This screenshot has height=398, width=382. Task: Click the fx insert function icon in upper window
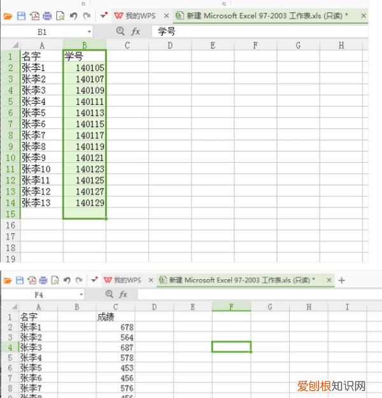tap(136, 32)
